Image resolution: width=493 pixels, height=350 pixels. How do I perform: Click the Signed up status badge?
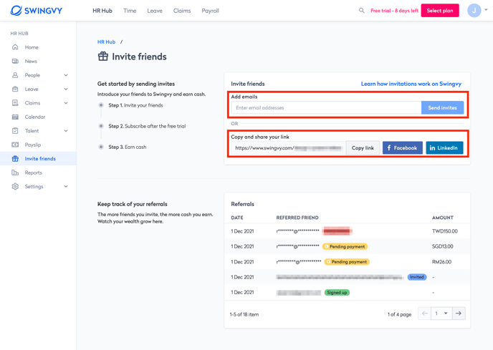point(337,293)
